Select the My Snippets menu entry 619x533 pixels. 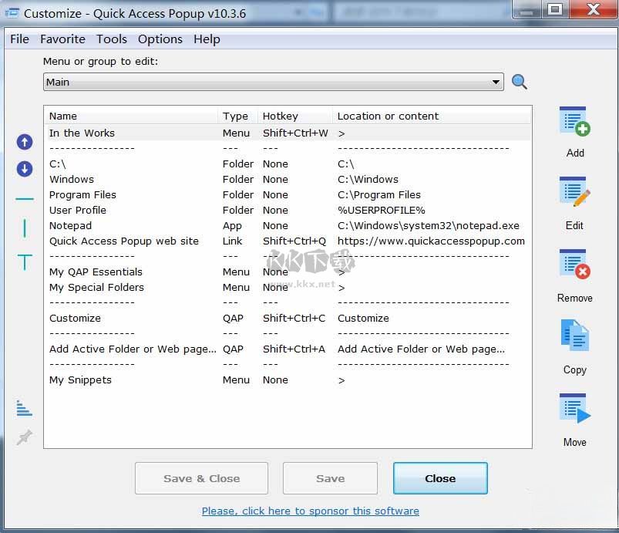pyautogui.click(x=80, y=380)
